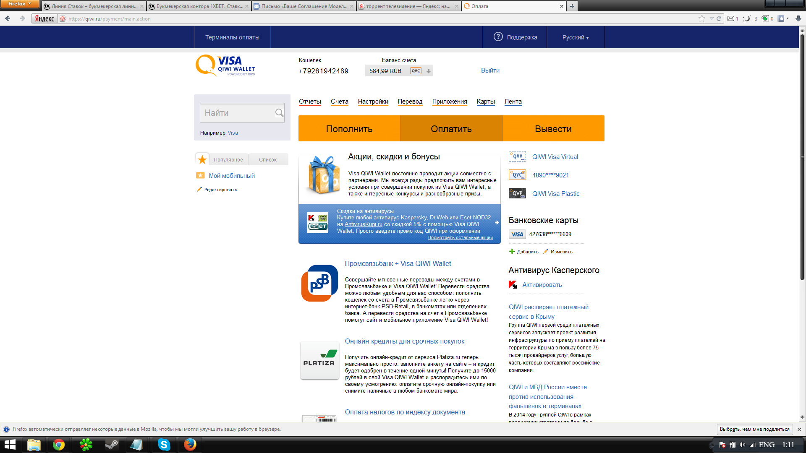
Task: Click the Firefox back arrow button
Action: (8, 18)
